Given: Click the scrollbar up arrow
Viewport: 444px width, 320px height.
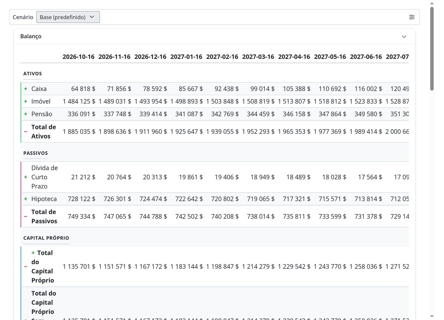Looking at the screenshot, I should point(432,3).
